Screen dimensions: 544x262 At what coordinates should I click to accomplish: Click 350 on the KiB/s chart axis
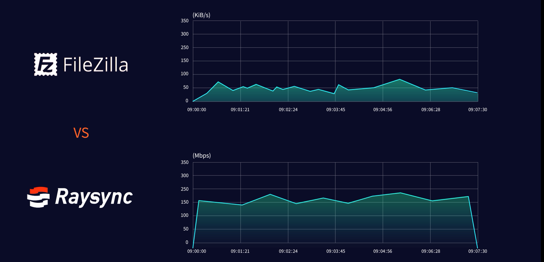[x=185, y=21]
